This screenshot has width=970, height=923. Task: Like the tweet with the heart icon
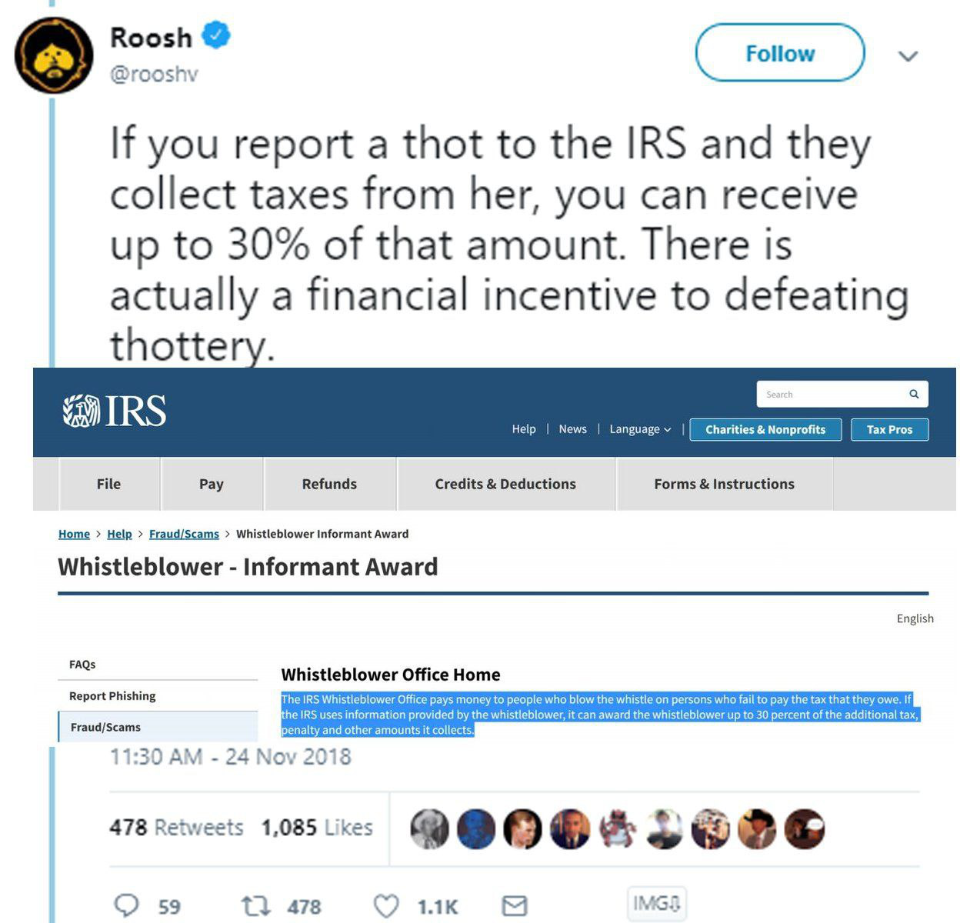pyautogui.click(x=386, y=906)
